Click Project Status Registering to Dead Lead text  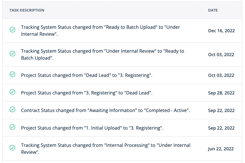coord(87,93)
